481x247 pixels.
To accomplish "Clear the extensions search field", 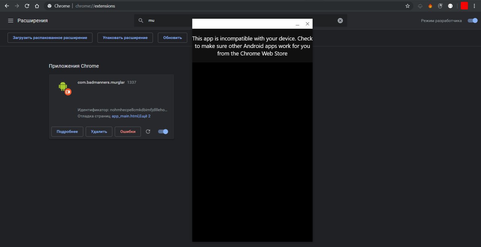I will tap(340, 21).
